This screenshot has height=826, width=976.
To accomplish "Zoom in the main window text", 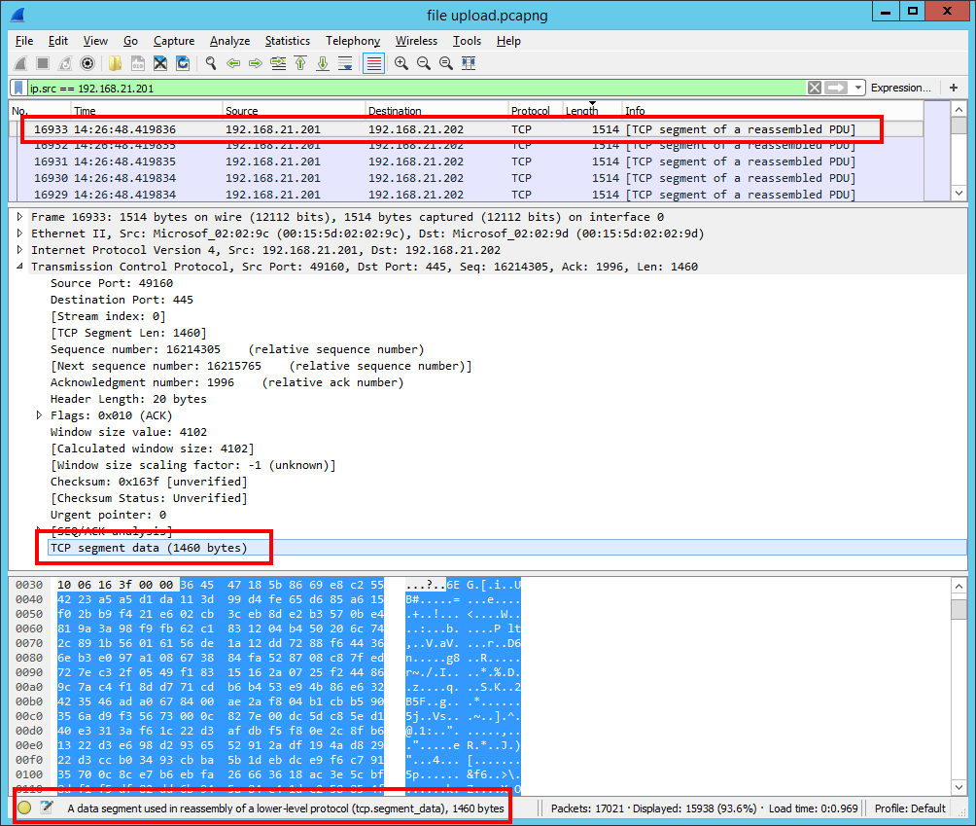I will point(401,63).
